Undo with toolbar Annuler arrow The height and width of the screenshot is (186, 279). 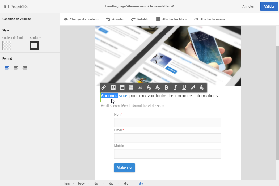(x=115, y=19)
